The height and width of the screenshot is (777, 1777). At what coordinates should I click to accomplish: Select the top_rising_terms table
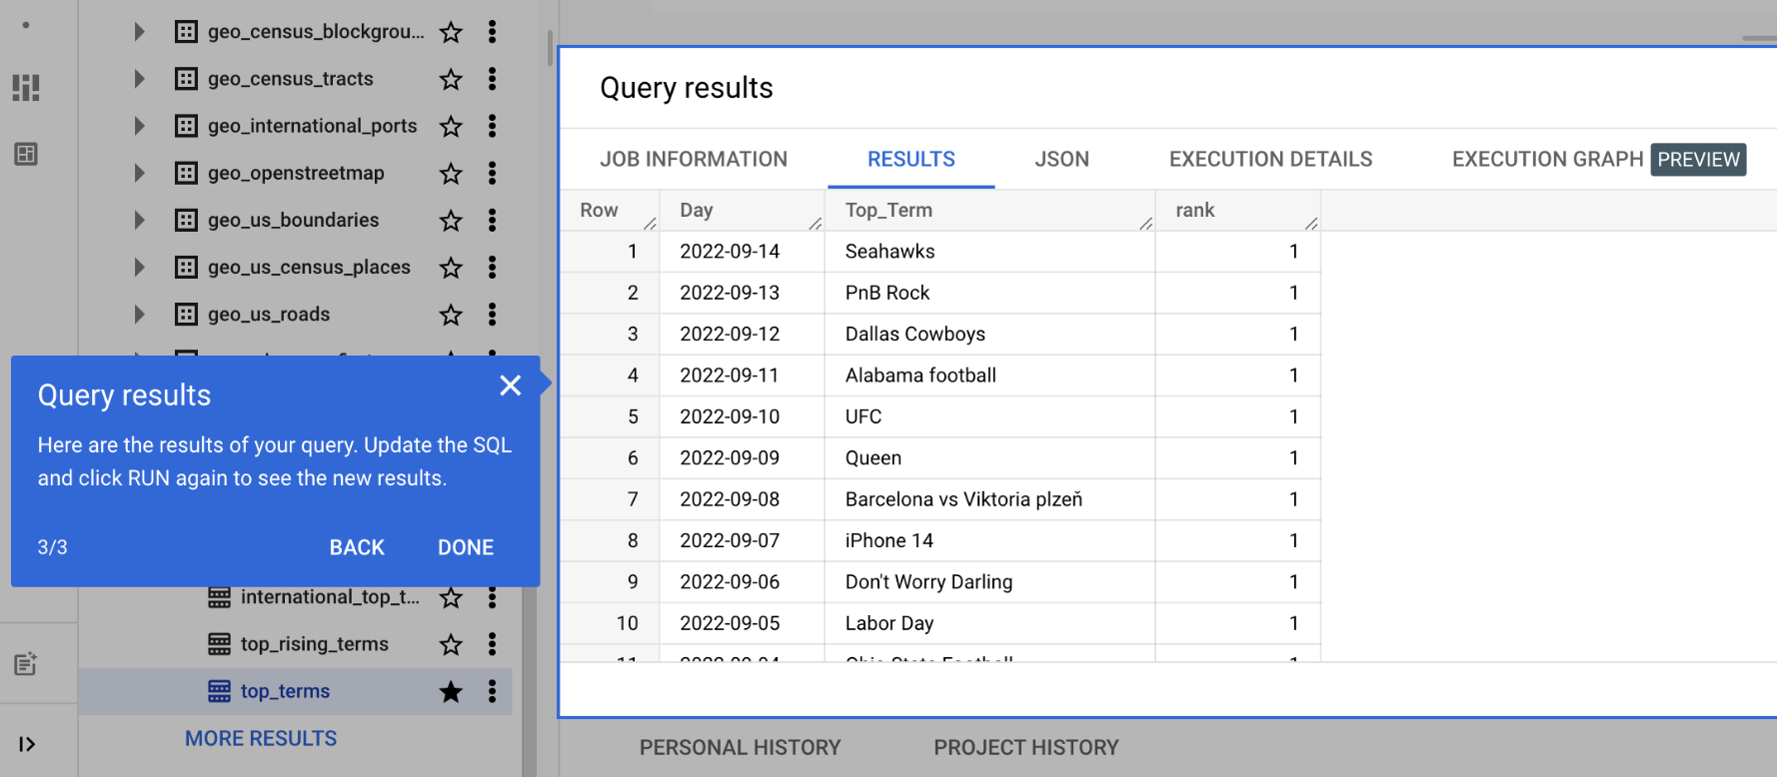314,644
